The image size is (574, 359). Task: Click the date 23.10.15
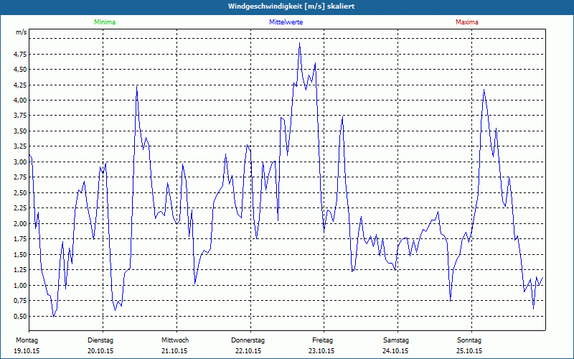321,351
